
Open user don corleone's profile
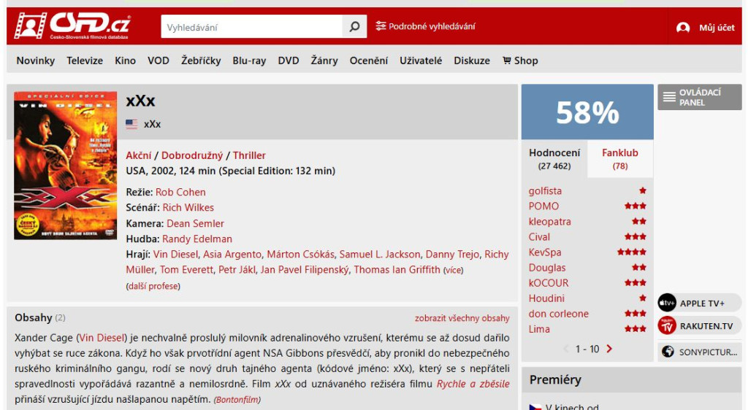(559, 313)
